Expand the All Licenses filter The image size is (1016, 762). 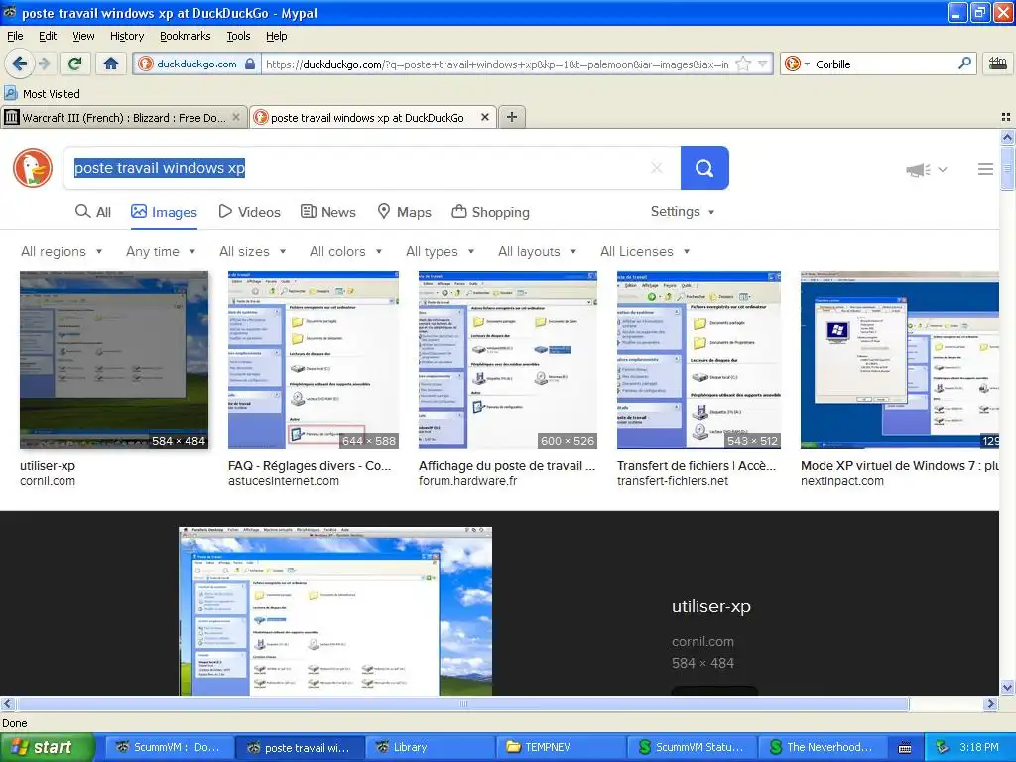point(645,251)
